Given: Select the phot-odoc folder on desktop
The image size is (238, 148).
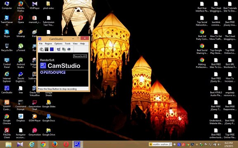Looking at the screenshot, I should click(49, 5).
